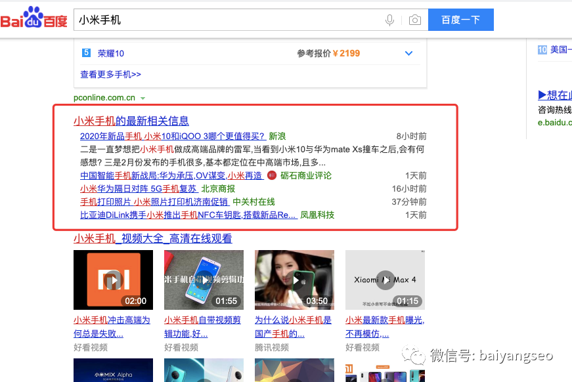This screenshot has height=382, width=572.
Task: Open image search via the camera icon
Action: [415, 20]
